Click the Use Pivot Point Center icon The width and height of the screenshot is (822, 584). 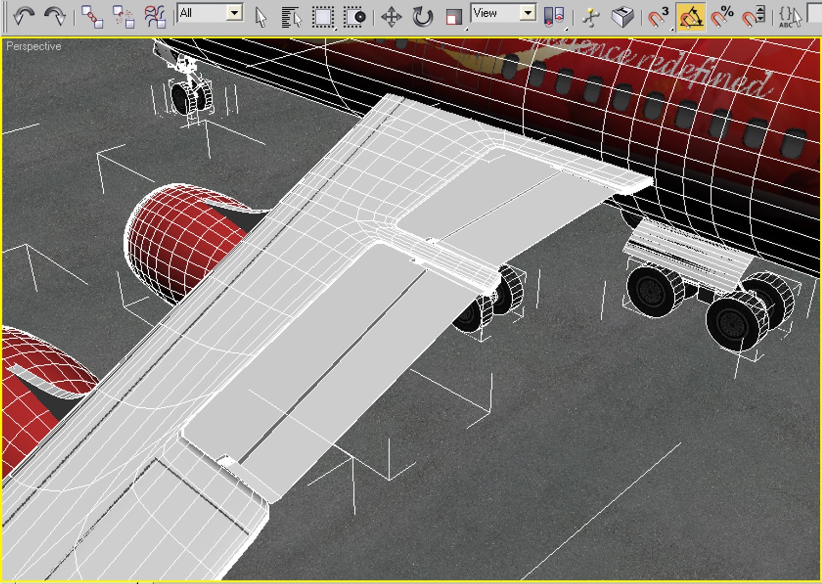[554, 17]
